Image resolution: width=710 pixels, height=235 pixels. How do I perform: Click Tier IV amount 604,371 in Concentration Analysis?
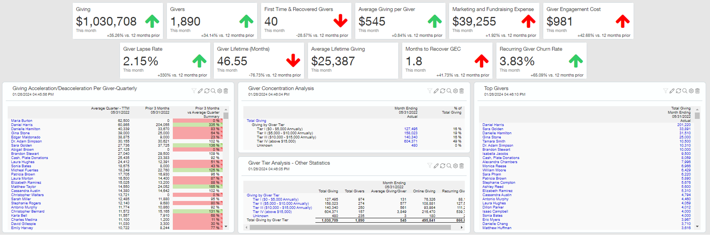point(410,141)
